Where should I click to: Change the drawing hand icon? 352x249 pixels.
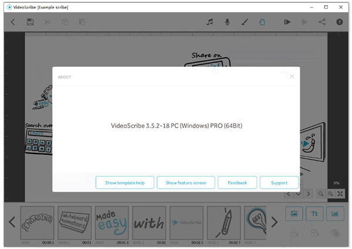point(262,22)
